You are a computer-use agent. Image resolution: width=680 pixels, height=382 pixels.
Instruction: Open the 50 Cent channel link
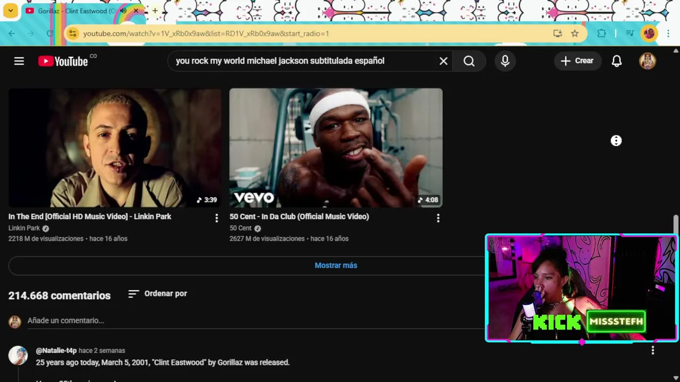pyautogui.click(x=241, y=228)
